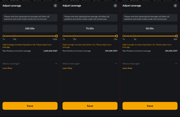Save the 75.00x leverage setting
180x117 pixels.
90,106
